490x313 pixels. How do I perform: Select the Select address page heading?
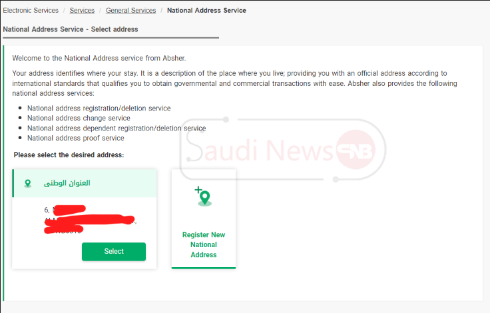click(71, 29)
